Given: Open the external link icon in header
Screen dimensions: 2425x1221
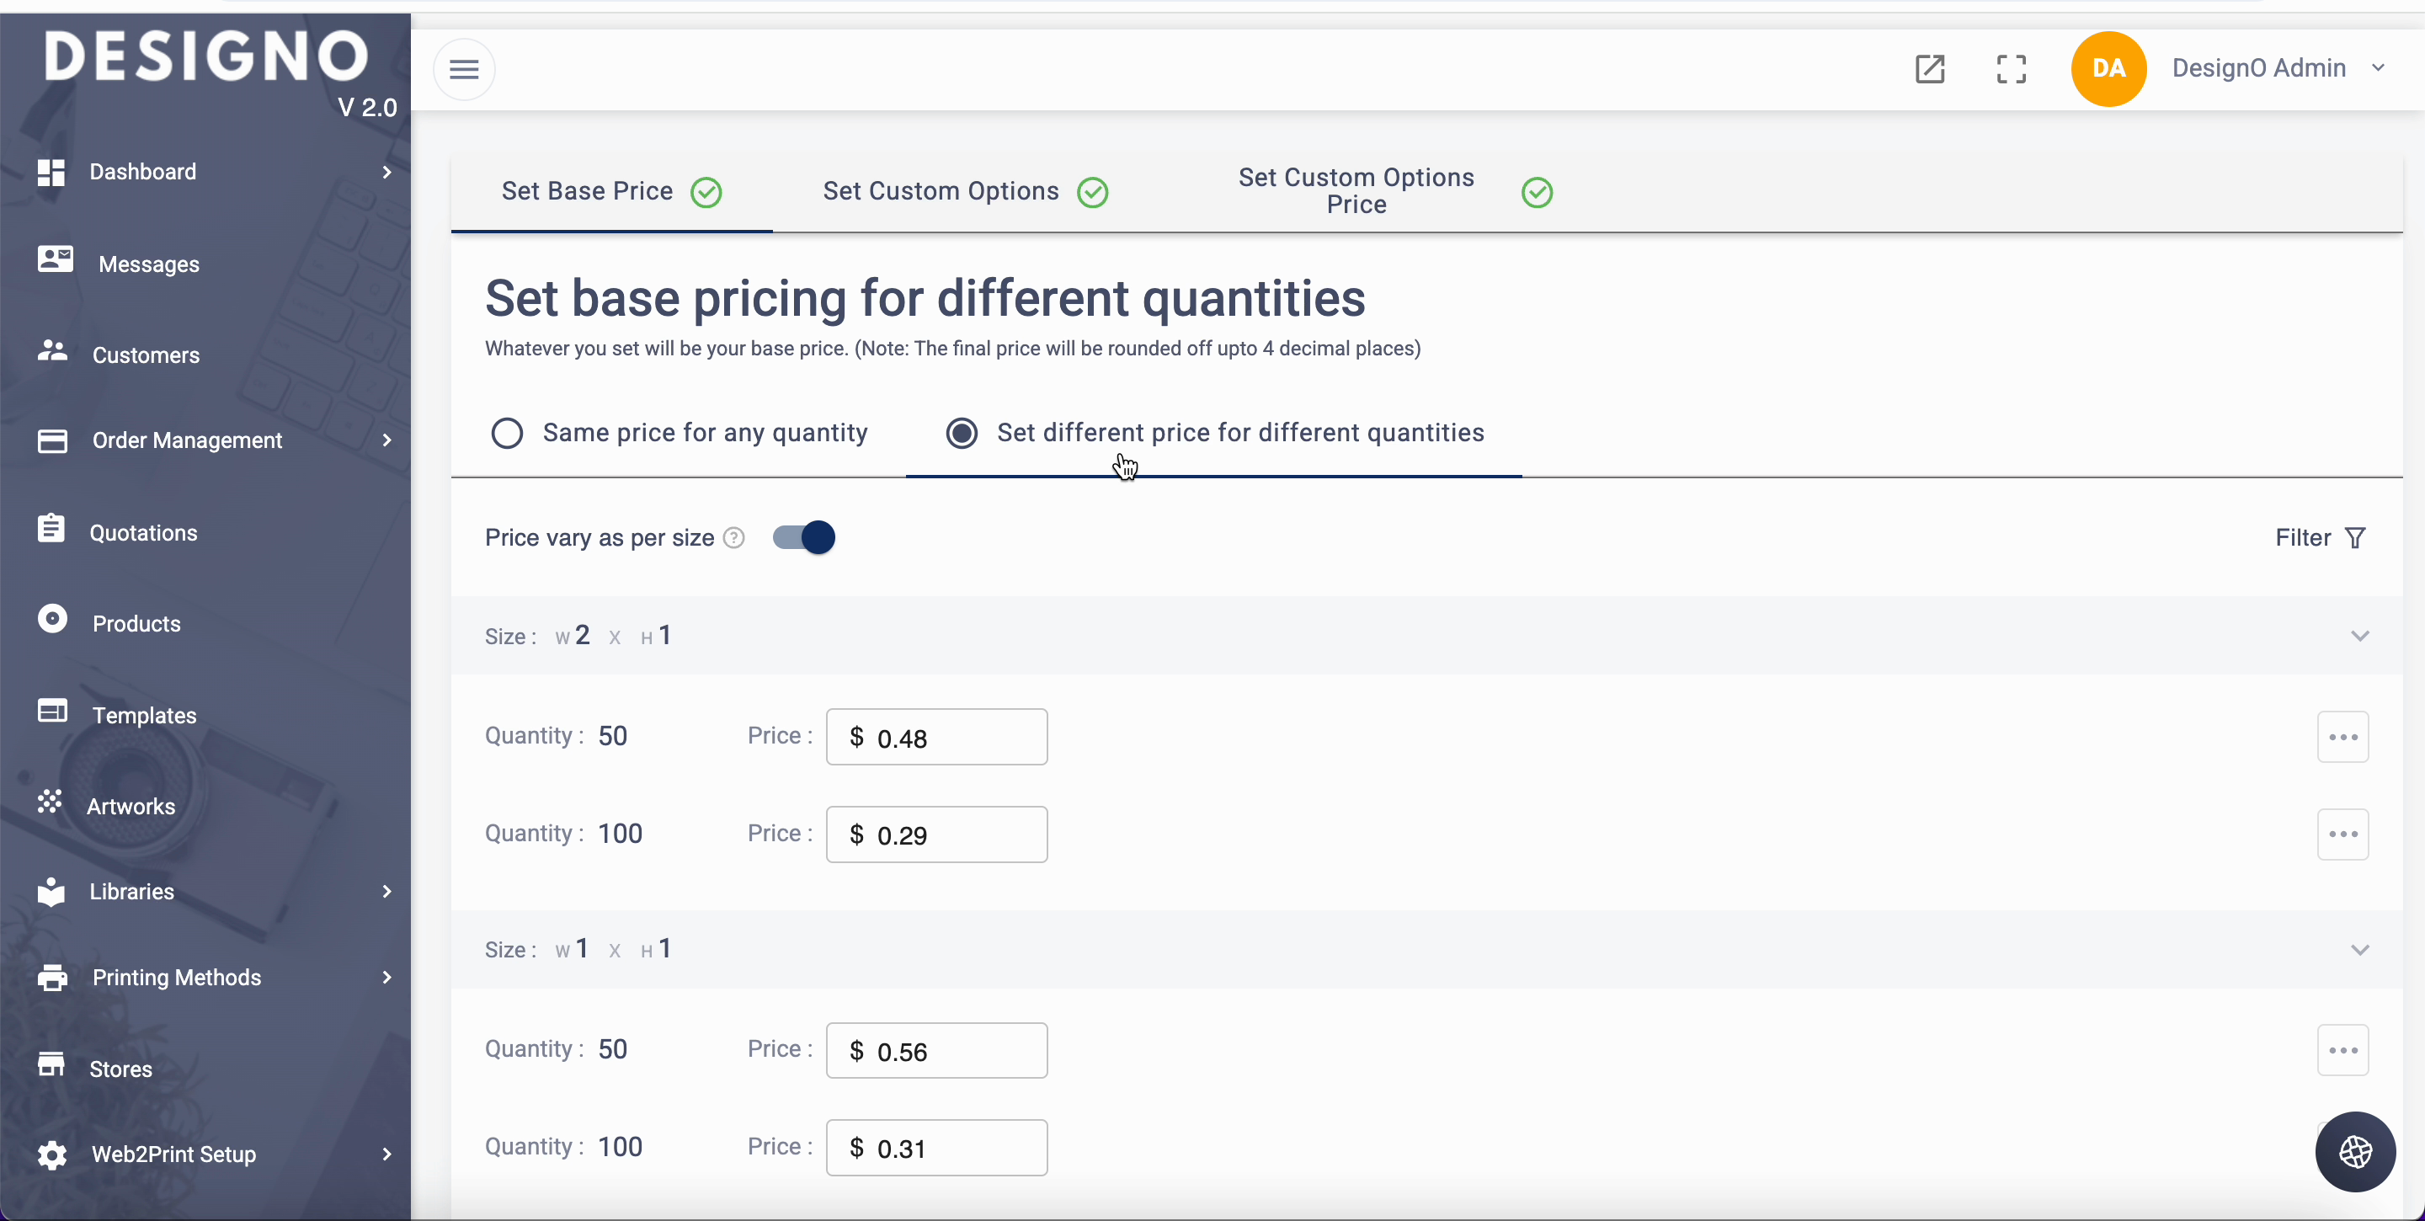Looking at the screenshot, I should [x=1929, y=69].
